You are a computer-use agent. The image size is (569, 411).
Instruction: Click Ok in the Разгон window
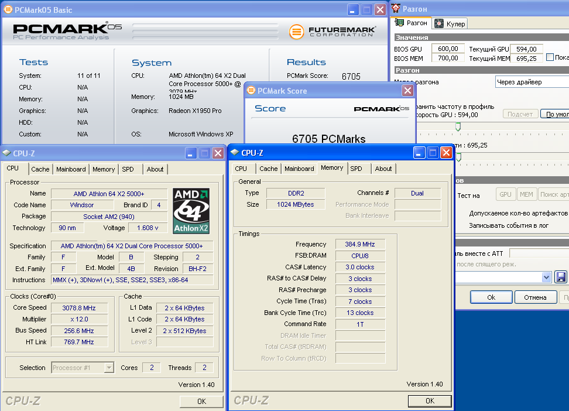tap(491, 297)
